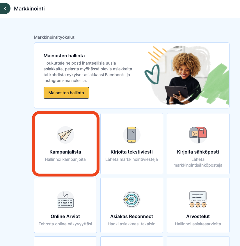Click the yellow Mainosten hallinta button
The height and width of the screenshot is (246, 240).
(66, 93)
